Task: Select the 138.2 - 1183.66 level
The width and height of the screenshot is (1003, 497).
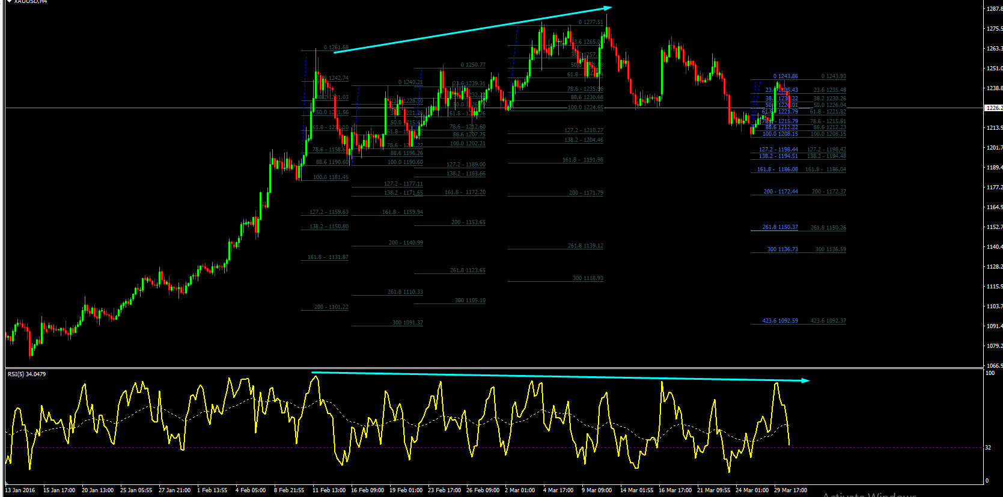Action: 466,174
